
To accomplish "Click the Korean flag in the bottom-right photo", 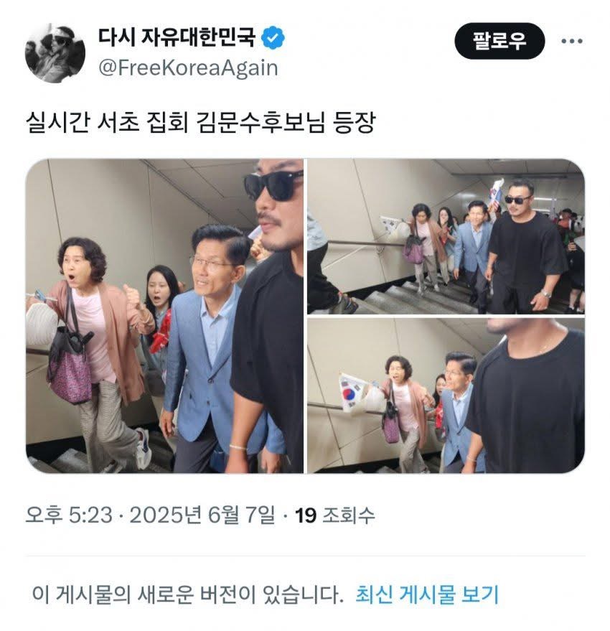I will (349, 393).
